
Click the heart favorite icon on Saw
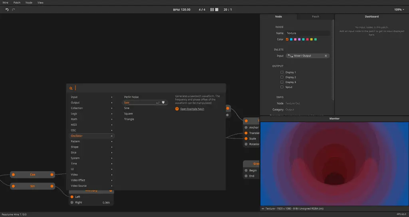point(163,103)
